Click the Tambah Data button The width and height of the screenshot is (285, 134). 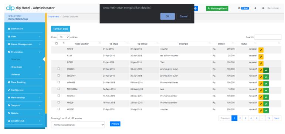pyautogui.click(x=61, y=29)
